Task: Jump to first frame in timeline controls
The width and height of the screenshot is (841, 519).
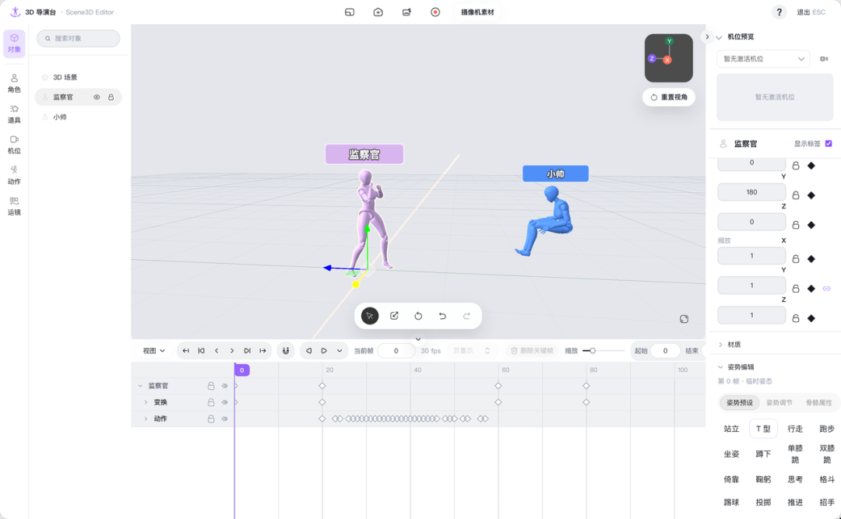Action: coord(185,351)
